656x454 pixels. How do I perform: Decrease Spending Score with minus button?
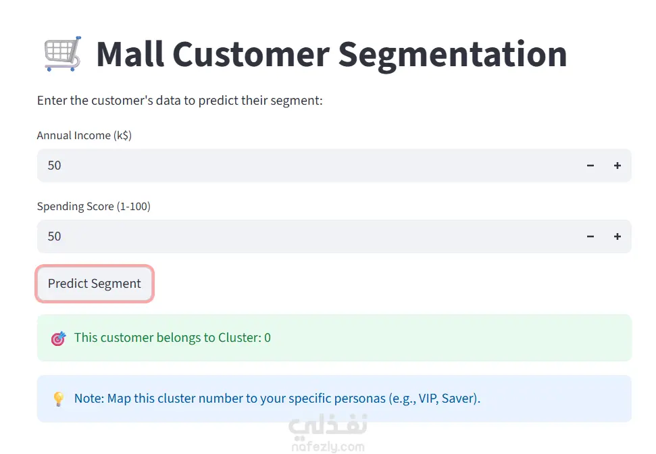coord(590,236)
